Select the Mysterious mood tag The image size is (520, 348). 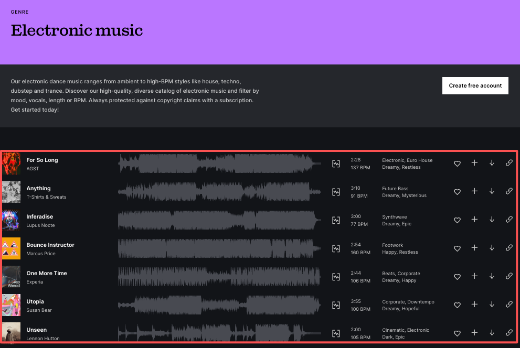pos(414,195)
